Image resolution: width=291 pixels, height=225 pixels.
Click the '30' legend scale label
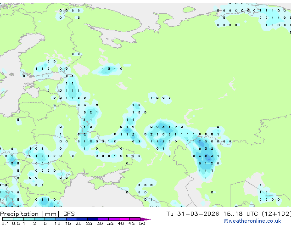(x=100, y=223)
